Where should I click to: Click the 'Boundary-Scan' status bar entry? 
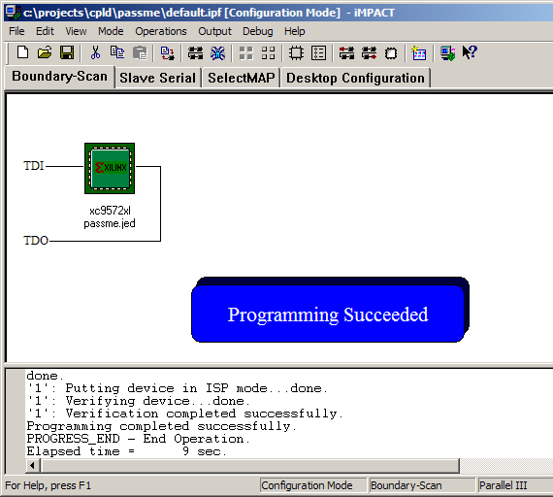(422, 485)
